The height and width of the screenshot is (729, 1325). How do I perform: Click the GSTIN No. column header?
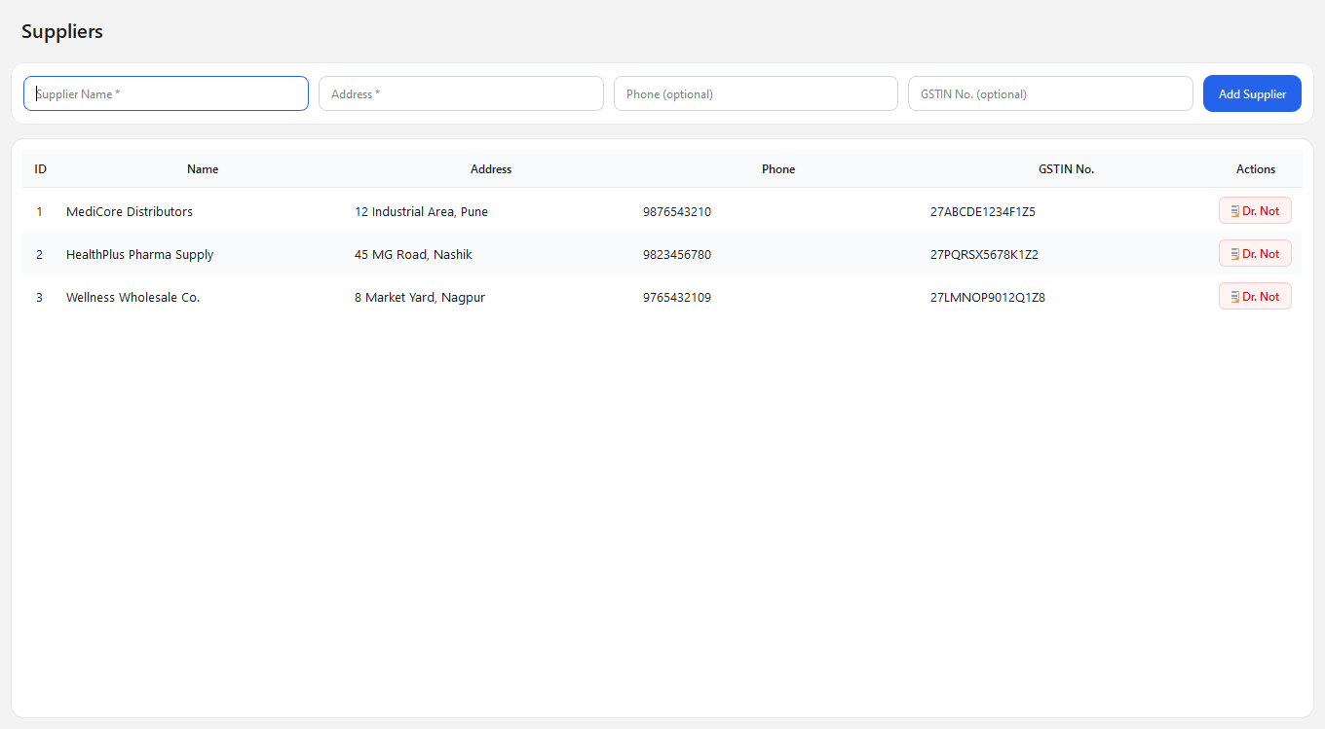coord(1066,169)
